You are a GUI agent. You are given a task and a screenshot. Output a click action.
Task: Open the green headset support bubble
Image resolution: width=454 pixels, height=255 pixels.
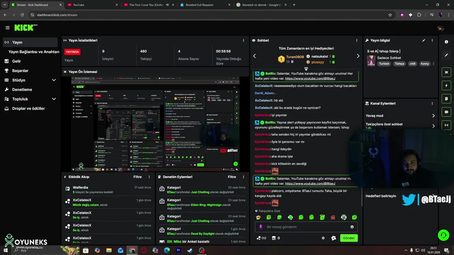pos(443,235)
